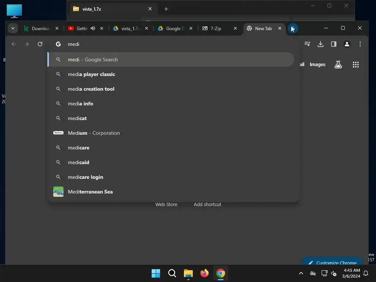Screen dimensions: 376x282
Task: Select media creation tool suggestion
Action: point(171,89)
